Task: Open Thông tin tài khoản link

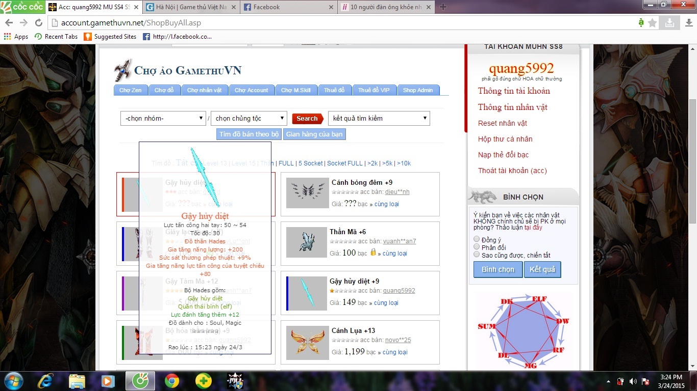Action: click(x=514, y=91)
